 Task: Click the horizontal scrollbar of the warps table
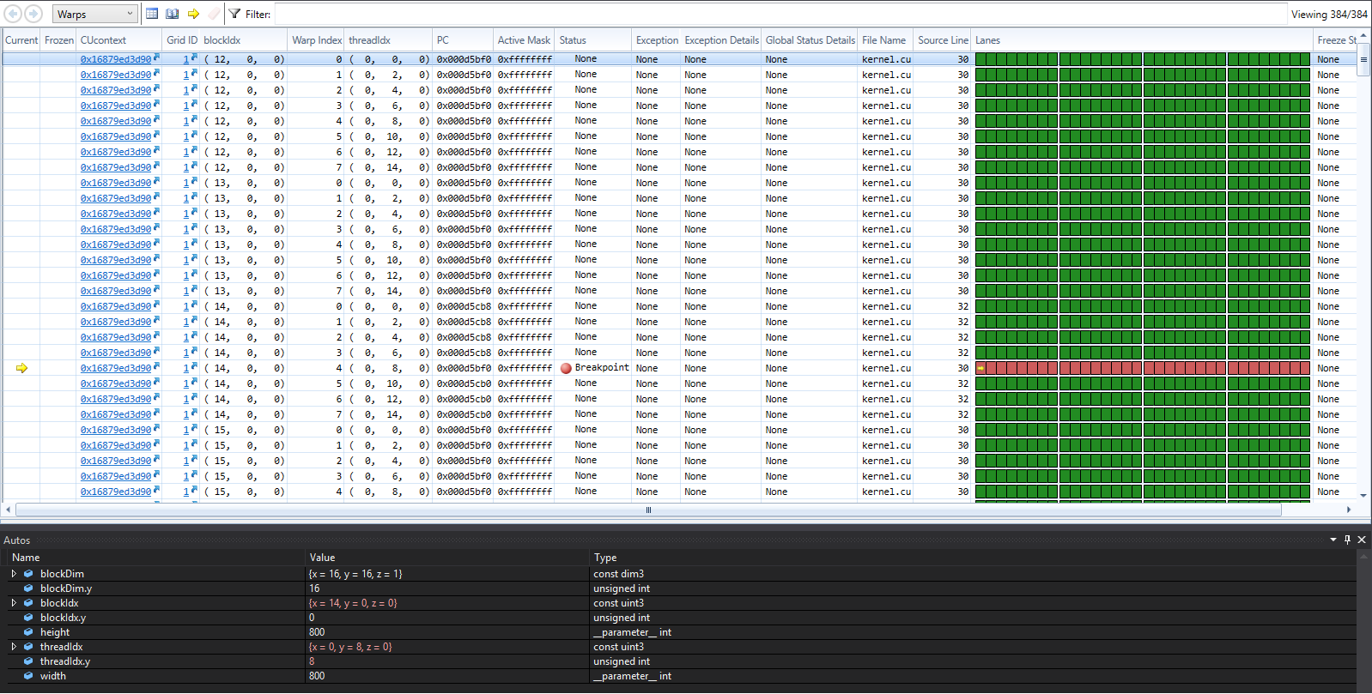click(648, 510)
